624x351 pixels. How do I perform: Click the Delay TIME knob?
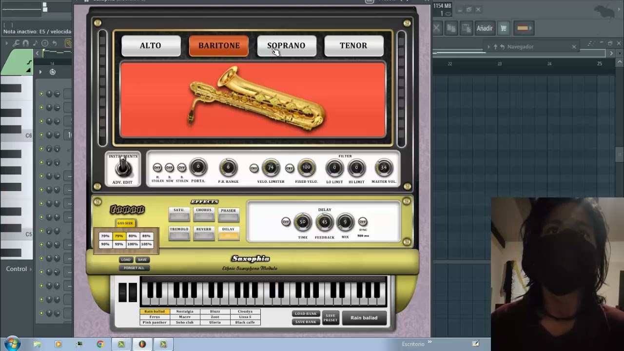point(303,222)
